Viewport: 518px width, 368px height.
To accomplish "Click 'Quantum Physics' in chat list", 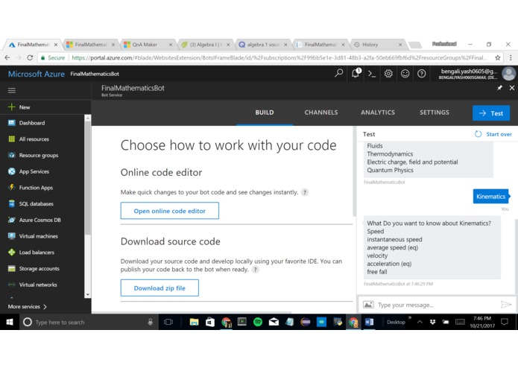I will tap(390, 170).
